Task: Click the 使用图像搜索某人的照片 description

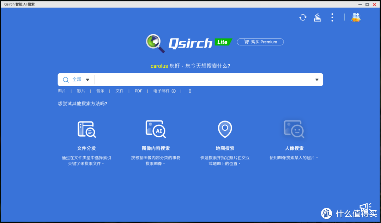Action: pos(294,158)
